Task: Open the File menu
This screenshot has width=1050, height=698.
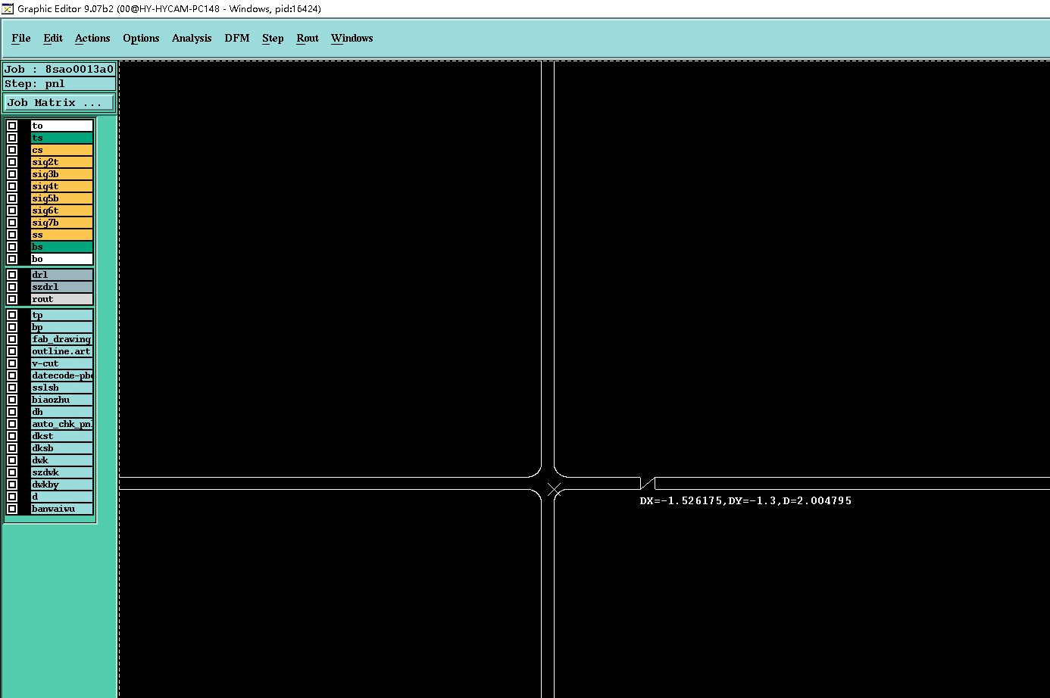Action: coord(21,38)
